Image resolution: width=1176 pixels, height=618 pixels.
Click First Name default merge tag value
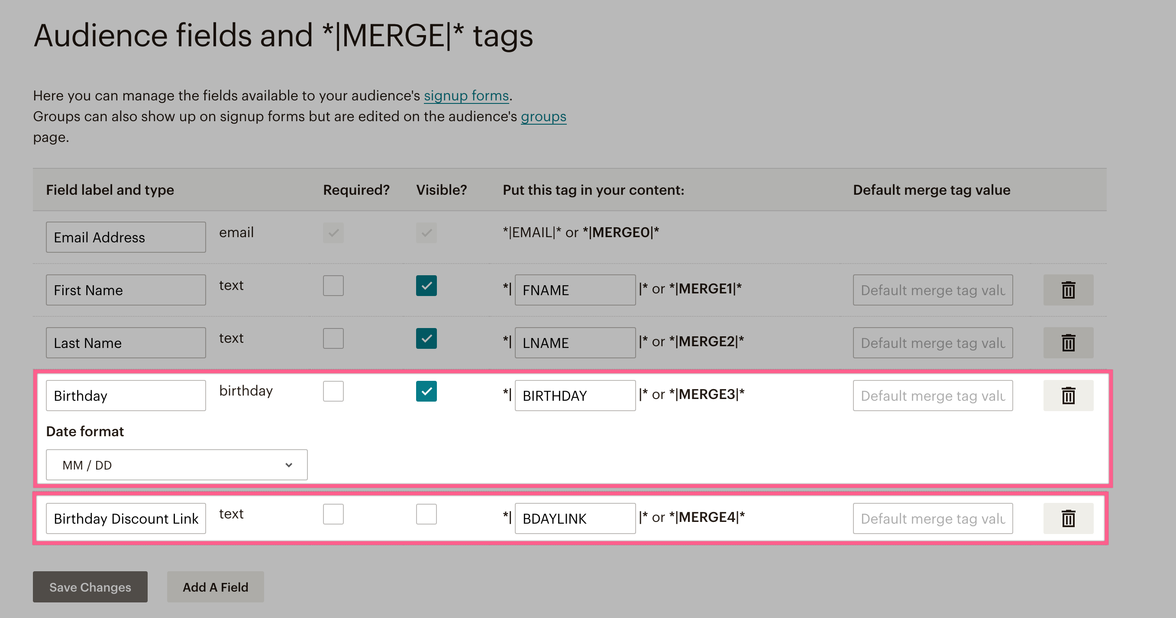point(932,290)
